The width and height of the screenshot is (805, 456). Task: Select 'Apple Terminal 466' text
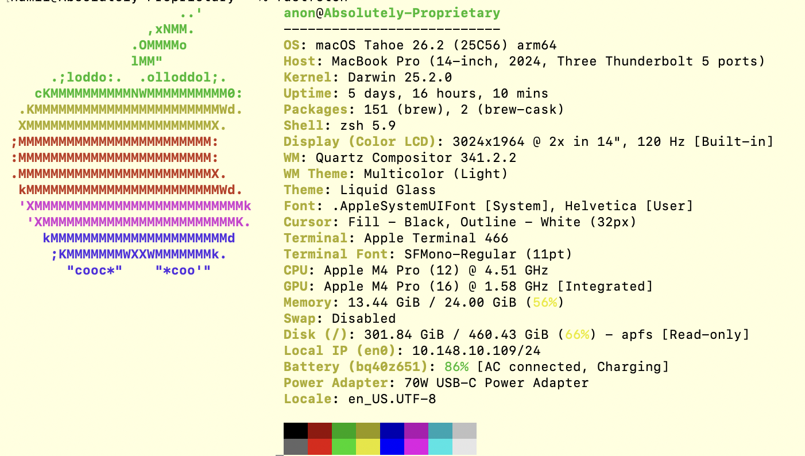pyautogui.click(x=436, y=238)
